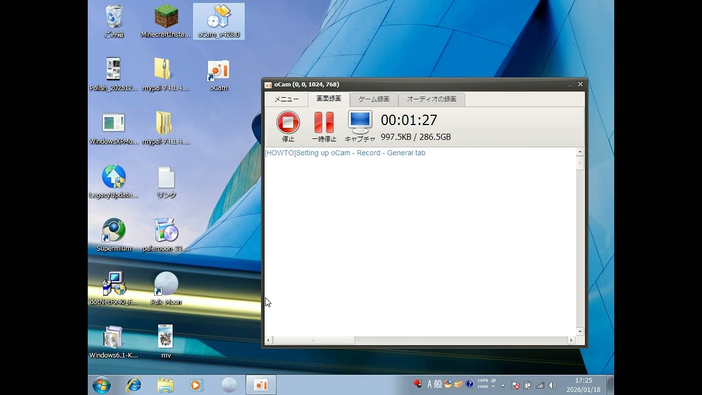Click the red recording tray icon
The image size is (702, 395).
(418, 383)
